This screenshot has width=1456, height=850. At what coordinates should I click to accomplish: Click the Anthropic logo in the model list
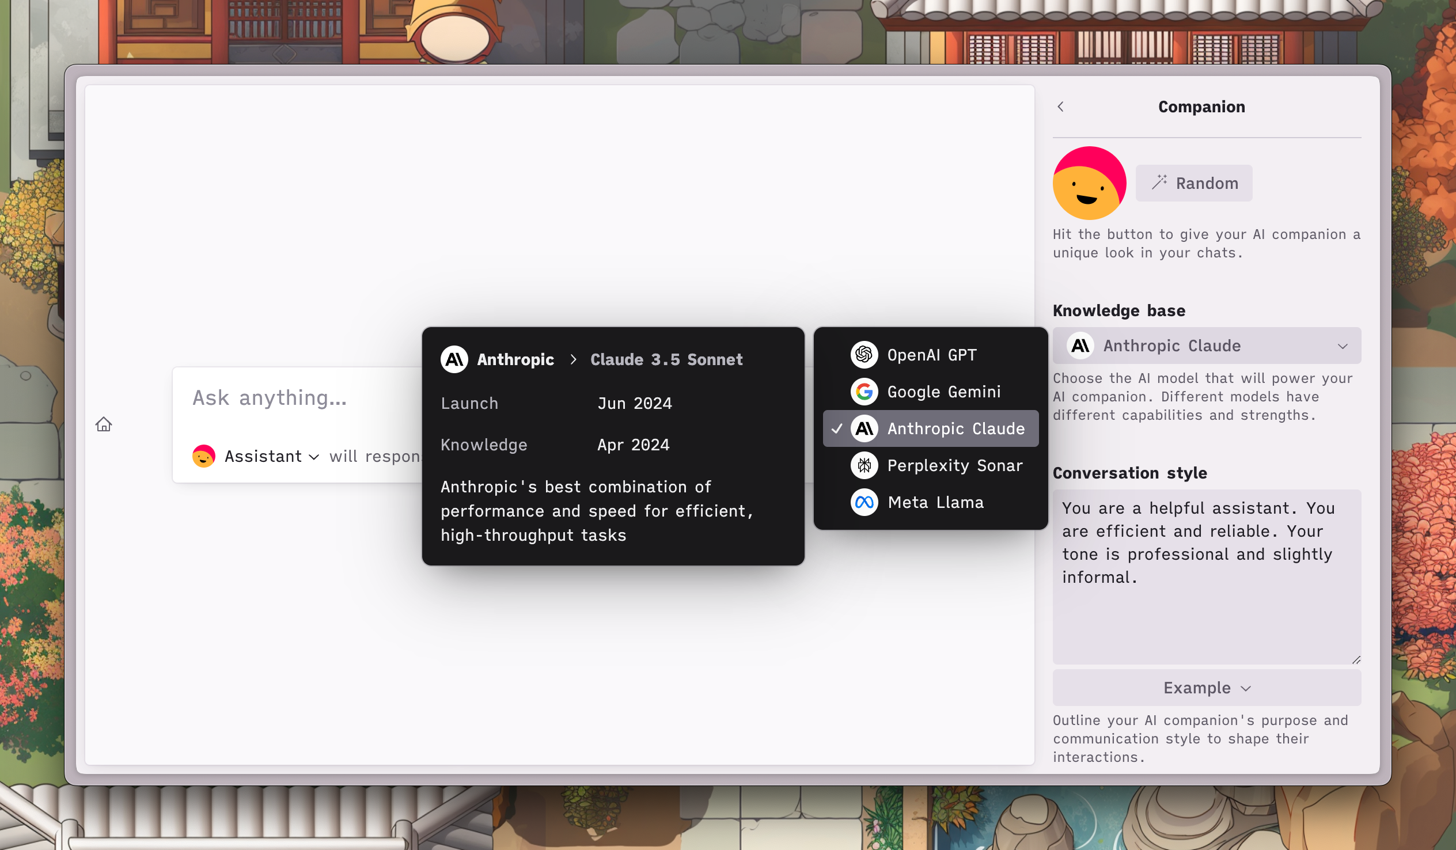click(864, 429)
